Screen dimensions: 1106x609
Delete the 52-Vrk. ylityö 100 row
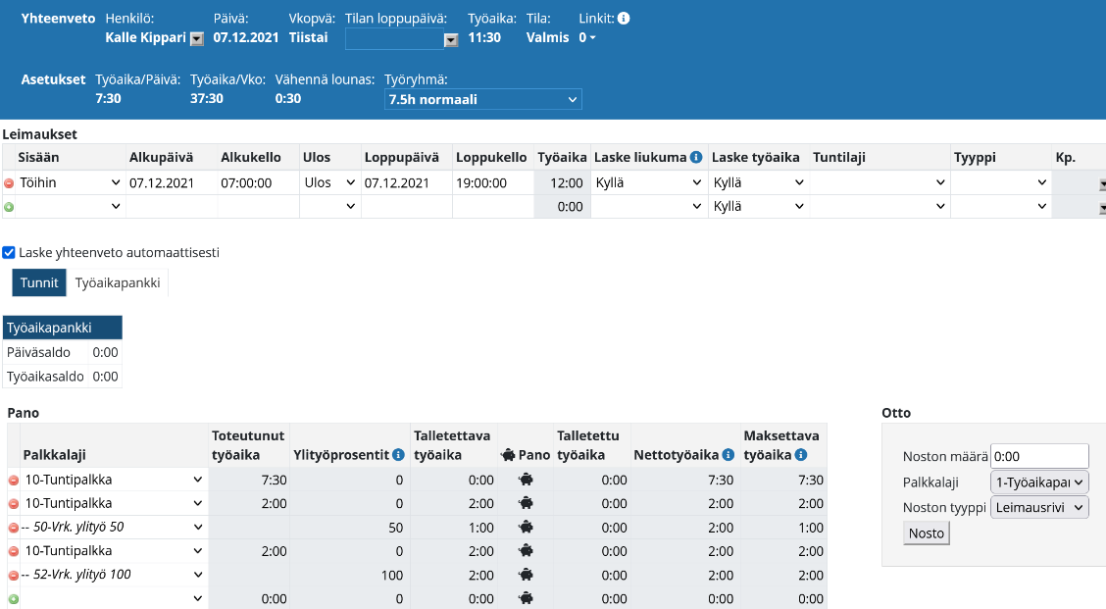tap(13, 575)
